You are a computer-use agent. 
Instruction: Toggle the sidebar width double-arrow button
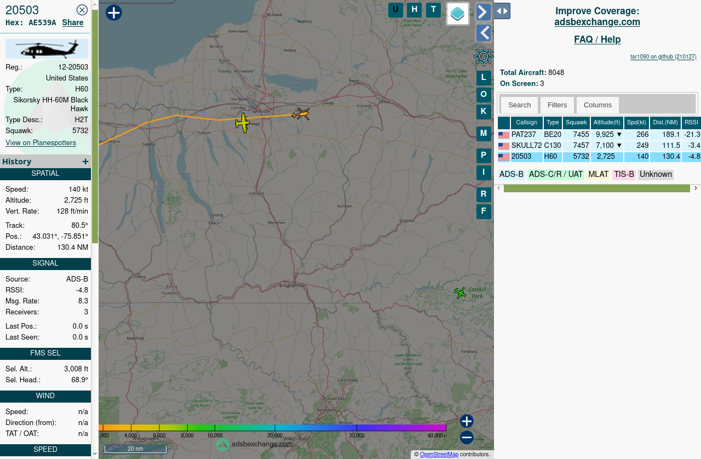point(502,11)
